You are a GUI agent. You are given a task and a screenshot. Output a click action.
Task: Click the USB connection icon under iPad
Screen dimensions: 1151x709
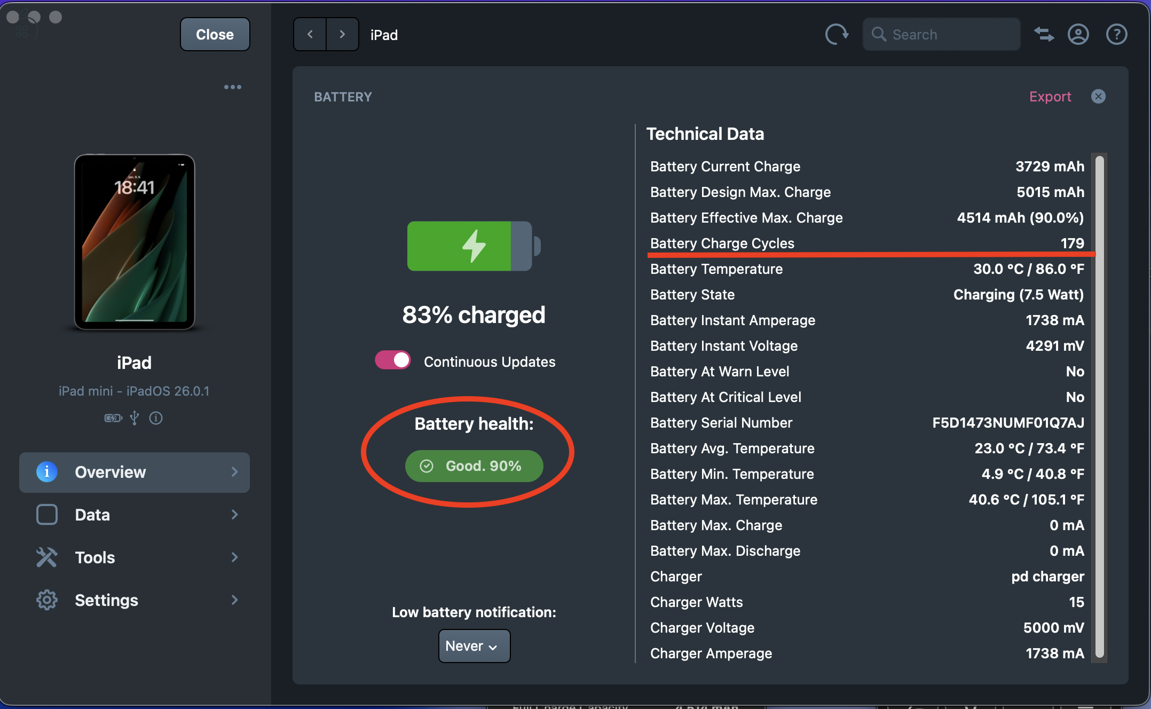coord(135,418)
